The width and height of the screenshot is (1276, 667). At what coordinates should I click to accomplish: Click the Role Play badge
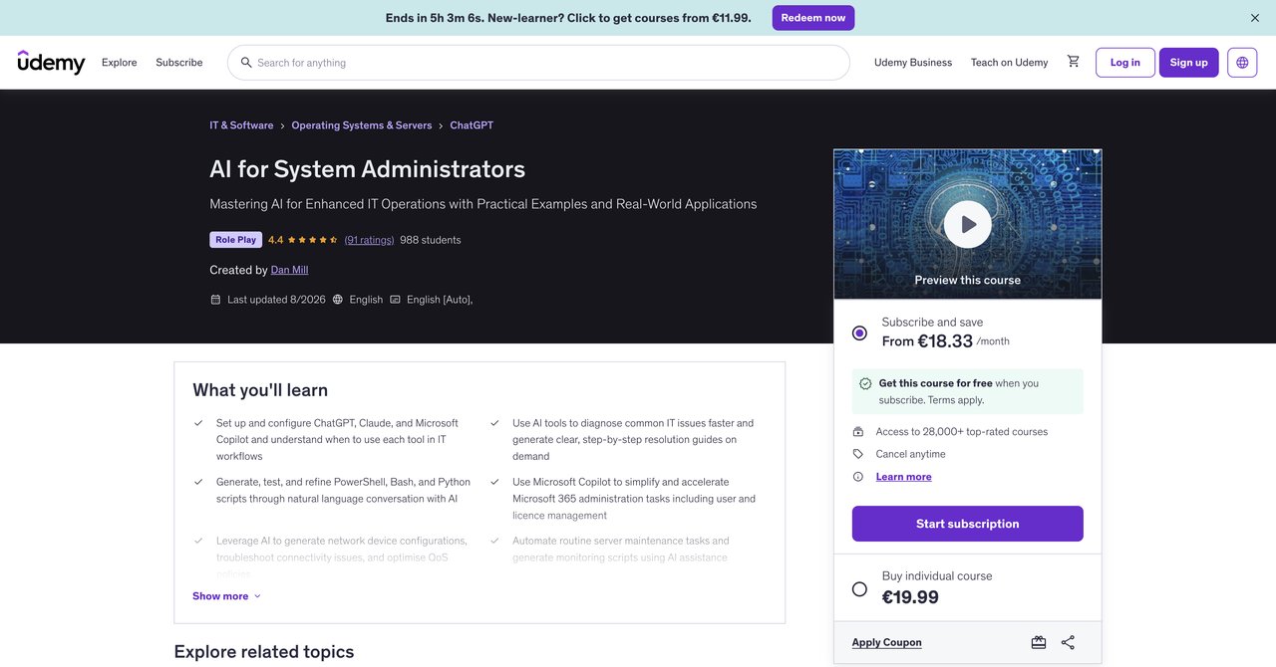[x=236, y=240]
